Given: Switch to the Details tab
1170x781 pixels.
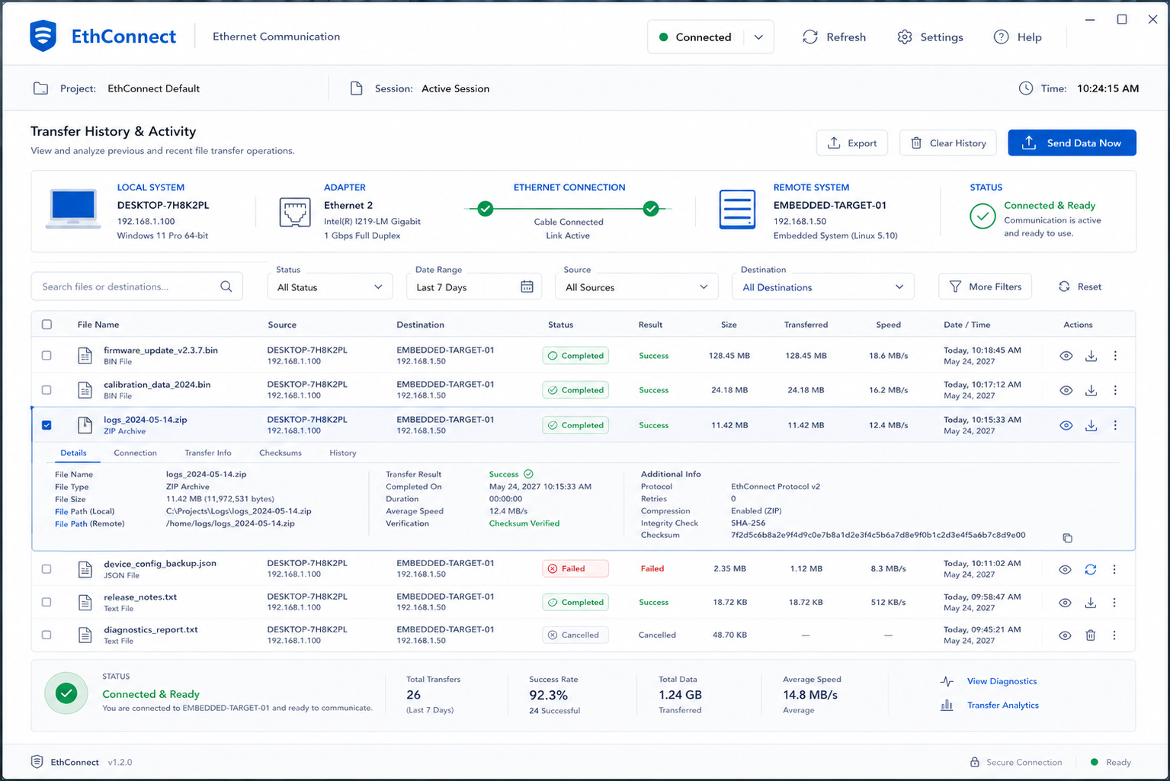Looking at the screenshot, I should pos(74,453).
